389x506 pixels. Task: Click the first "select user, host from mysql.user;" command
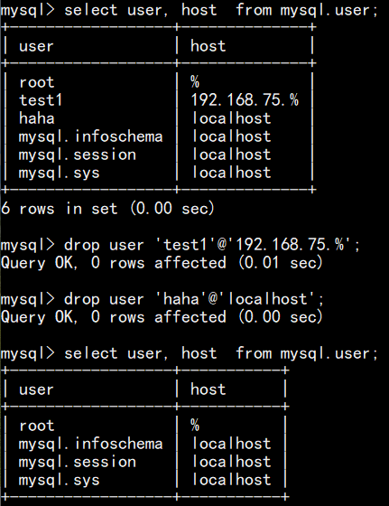pos(221,10)
